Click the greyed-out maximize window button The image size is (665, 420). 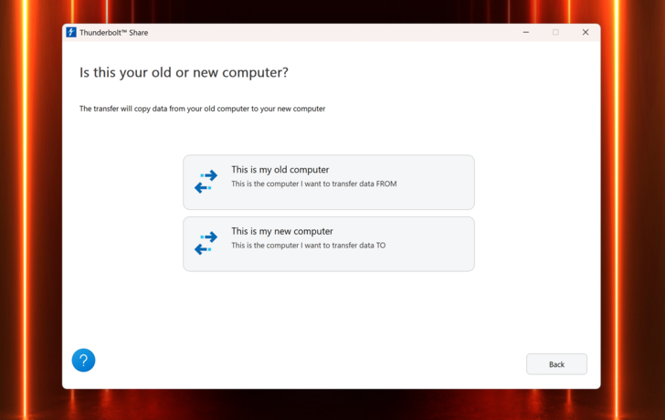(555, 32)
